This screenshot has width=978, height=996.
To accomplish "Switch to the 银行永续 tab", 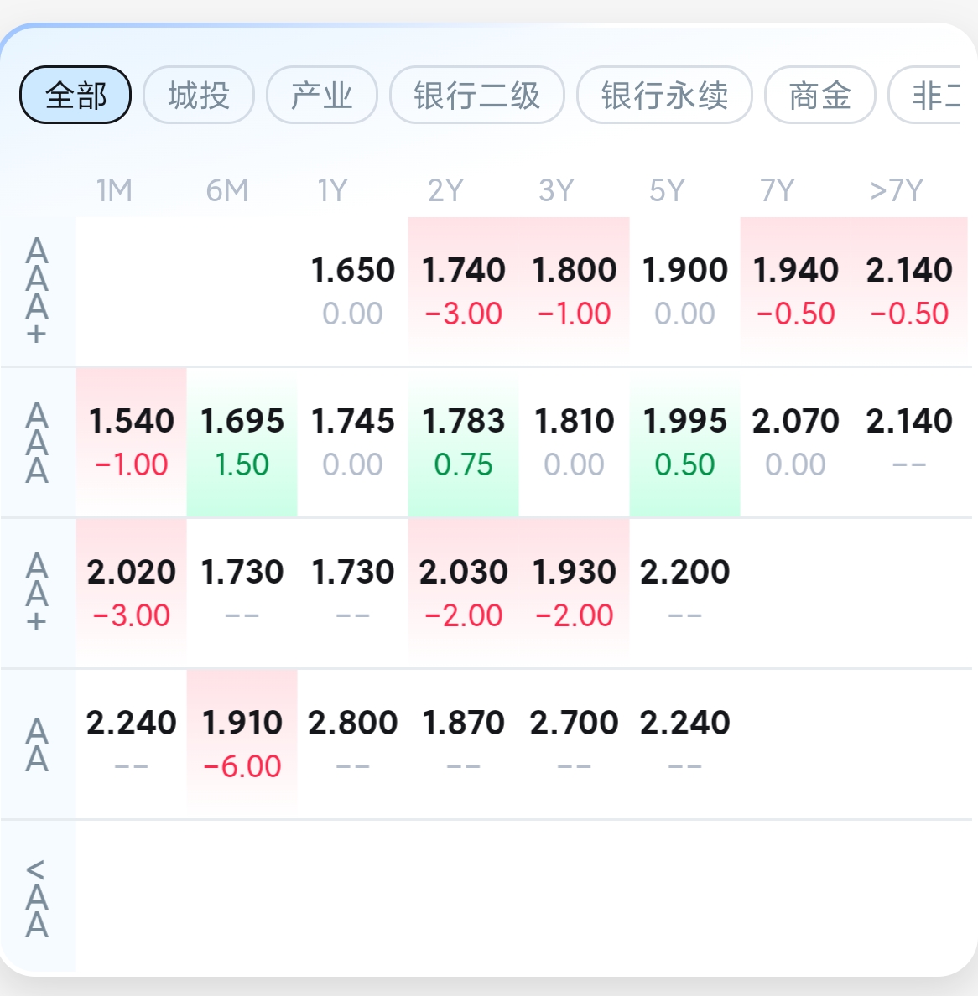I will 664,95.
